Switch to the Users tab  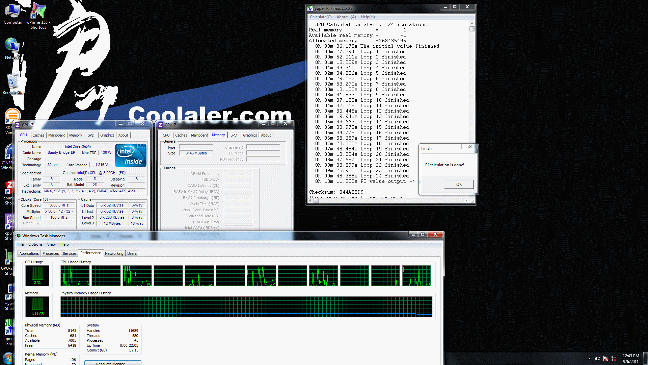(x=132, y=253)
